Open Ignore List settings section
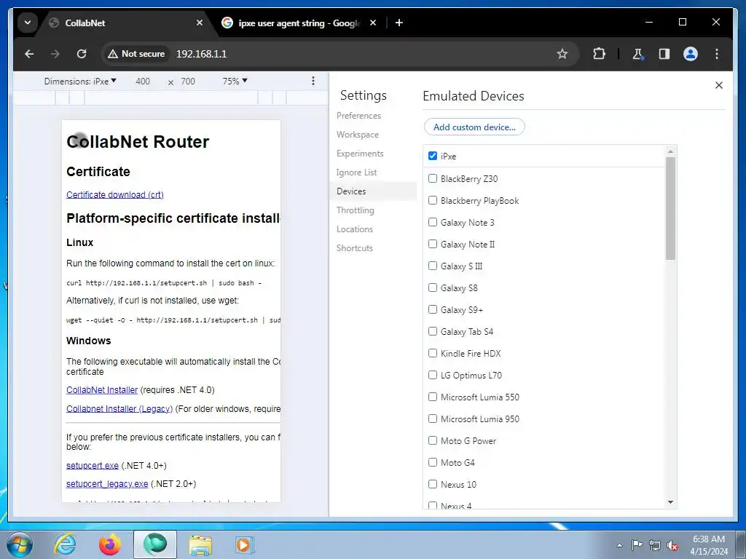 coord(356,173)
